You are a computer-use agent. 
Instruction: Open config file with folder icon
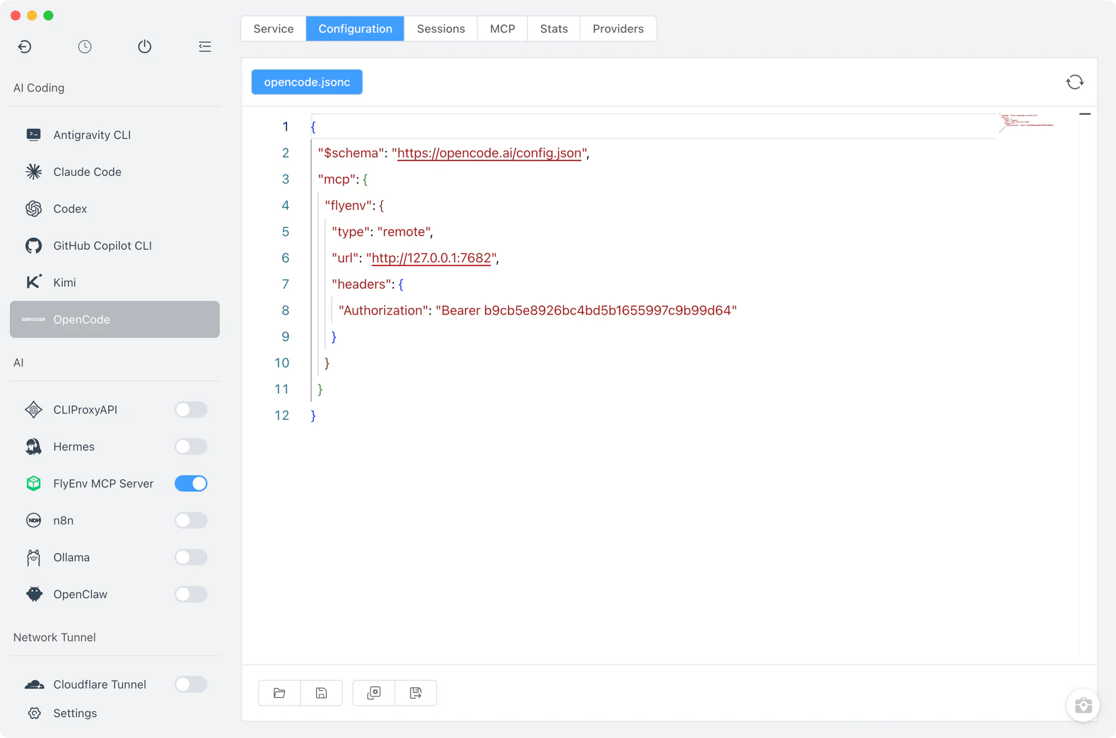point(280,693)
